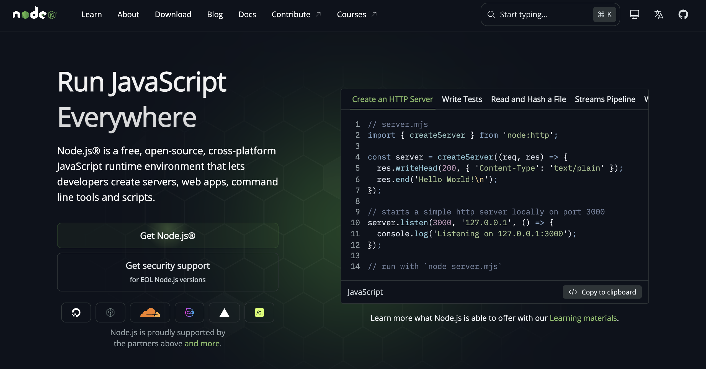Request security support for EOL versions

168,272
